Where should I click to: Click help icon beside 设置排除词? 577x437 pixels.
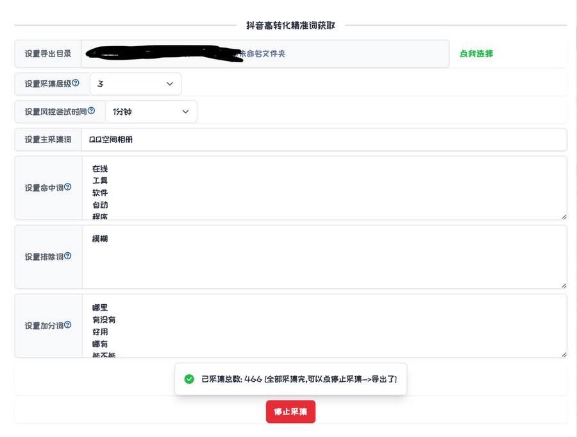68,255
